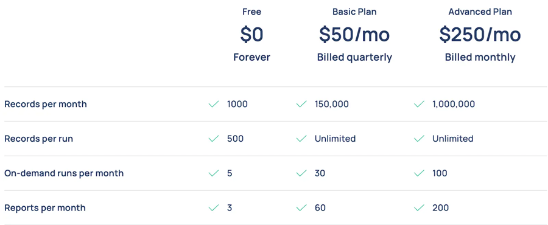Click the Reports per month row label
This screenshot has height=225, width=548.
[44, 208]
